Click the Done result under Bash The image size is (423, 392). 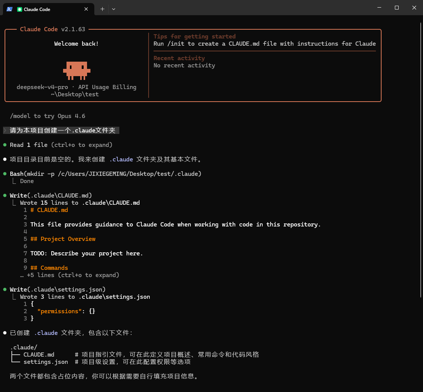point(27,181)
